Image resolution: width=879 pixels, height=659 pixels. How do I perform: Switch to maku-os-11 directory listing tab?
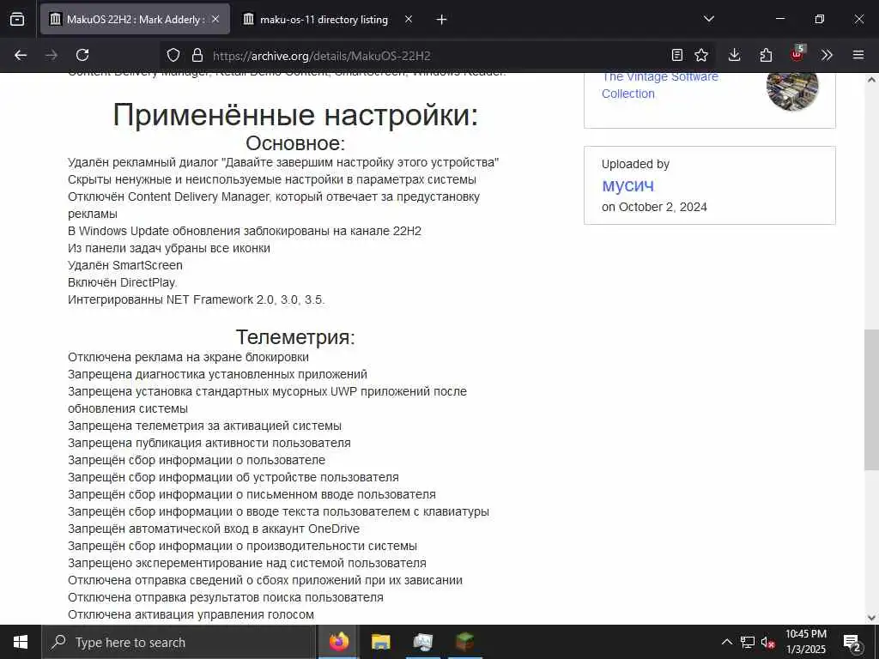(324, 20)
